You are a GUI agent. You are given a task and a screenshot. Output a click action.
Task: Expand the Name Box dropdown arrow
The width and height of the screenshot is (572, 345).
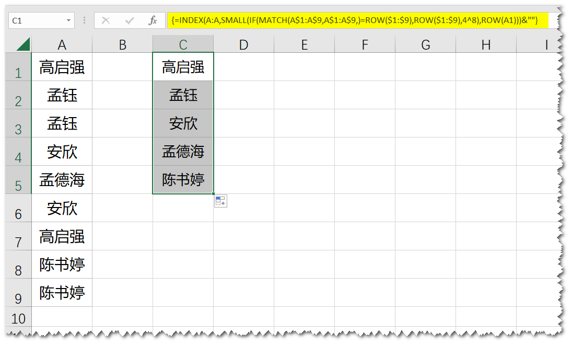click(x=68, y=20)
